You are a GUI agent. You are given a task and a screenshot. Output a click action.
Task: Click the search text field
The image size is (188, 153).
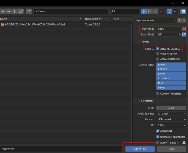125,12
